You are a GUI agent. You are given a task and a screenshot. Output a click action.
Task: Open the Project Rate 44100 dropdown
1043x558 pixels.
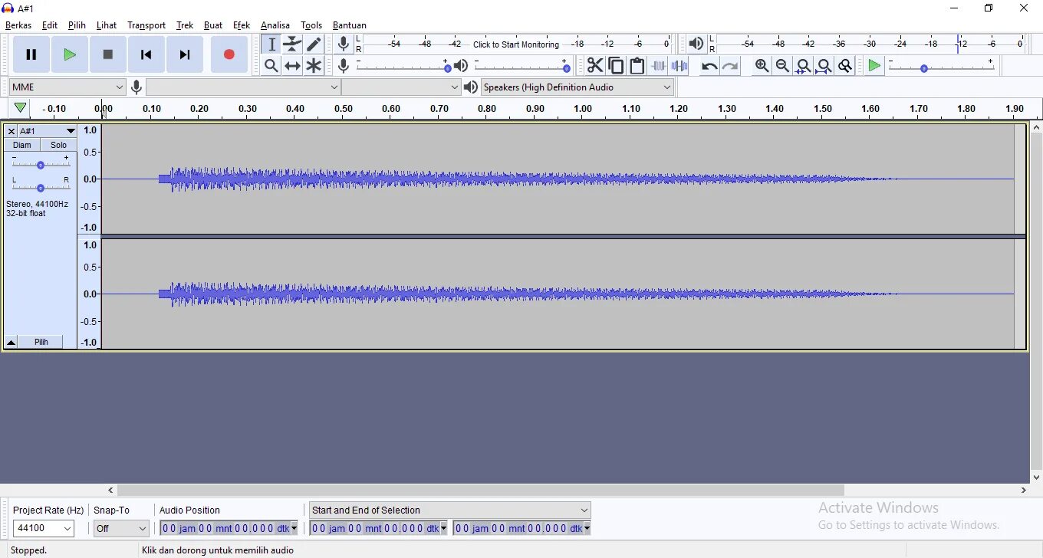tap(44, 529)
